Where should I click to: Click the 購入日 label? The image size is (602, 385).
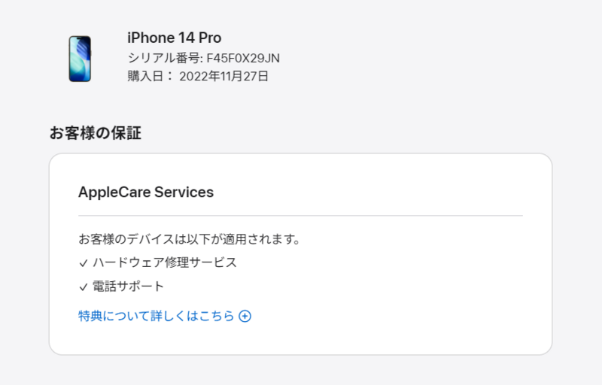pos(145,76)
